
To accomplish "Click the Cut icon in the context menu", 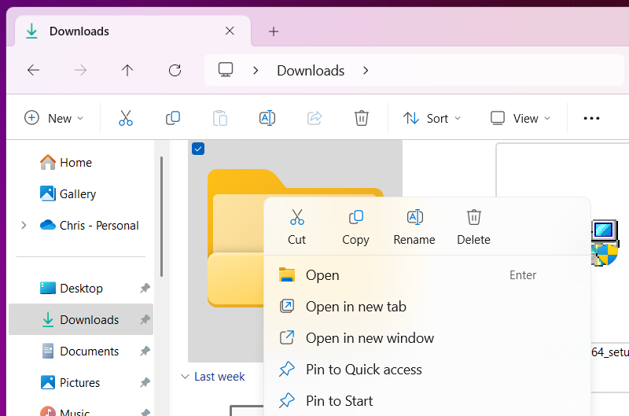I will pyautogui.click(x=296, y=218).
